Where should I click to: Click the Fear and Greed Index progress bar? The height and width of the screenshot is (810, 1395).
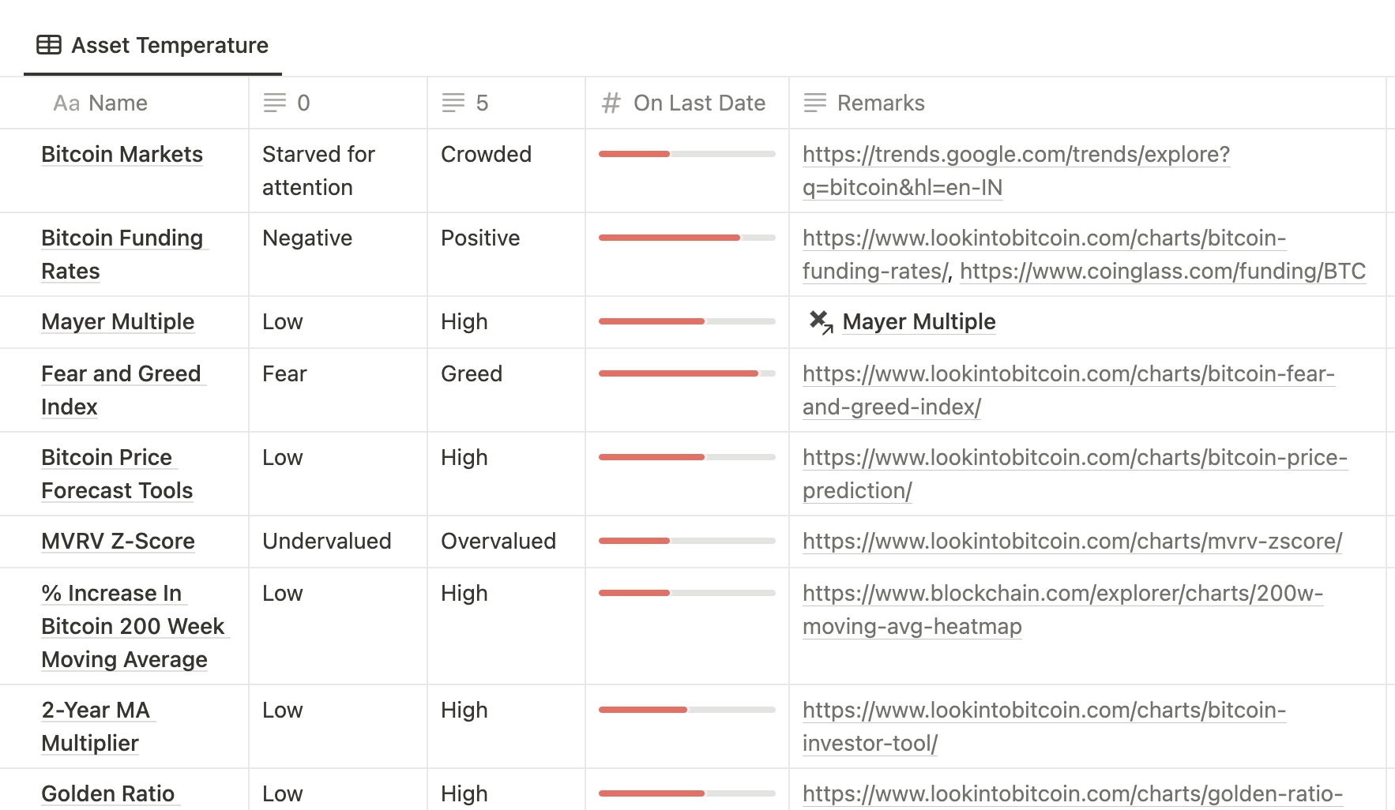(686, 373)
